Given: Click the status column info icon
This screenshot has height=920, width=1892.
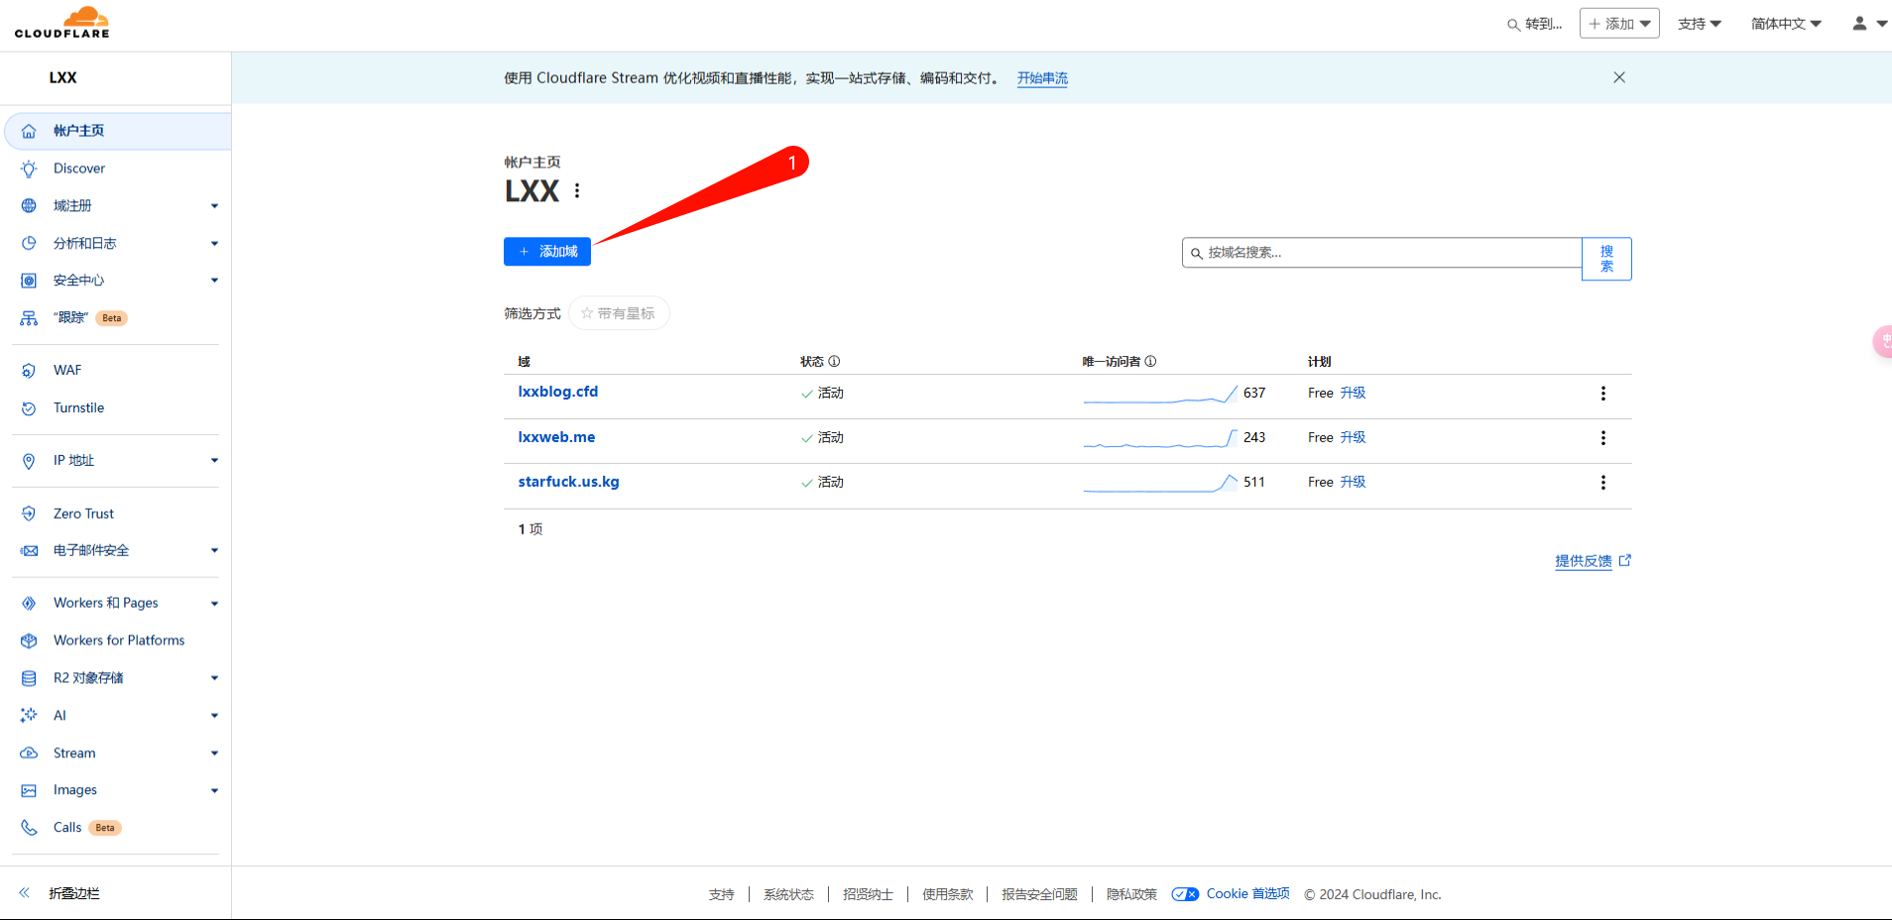Looking at the screenshot, I should (834, 362).
